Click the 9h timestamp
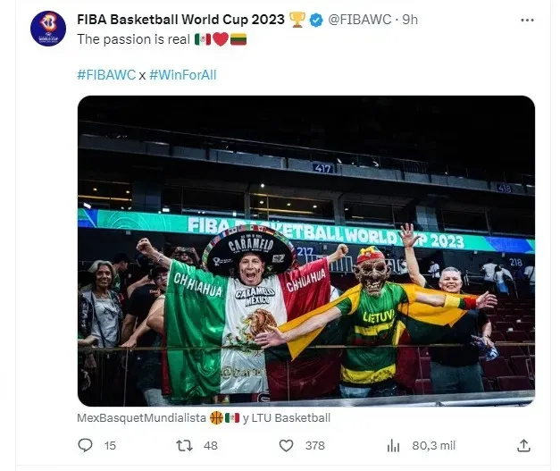The height and width of the screenshot is (471, 560). 410,20
